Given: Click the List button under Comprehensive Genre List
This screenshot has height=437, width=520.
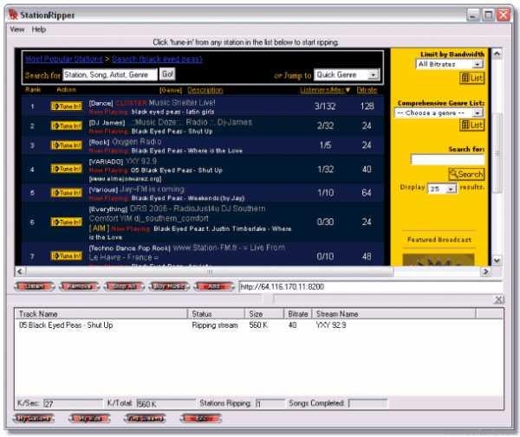Looking at the screenshot, I should click(472, 125).
